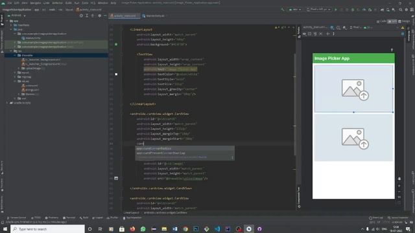Image resolution: width=415 pixels, height=233 pixels.
Task: Open the Profiler tool window
Action: 112,217
